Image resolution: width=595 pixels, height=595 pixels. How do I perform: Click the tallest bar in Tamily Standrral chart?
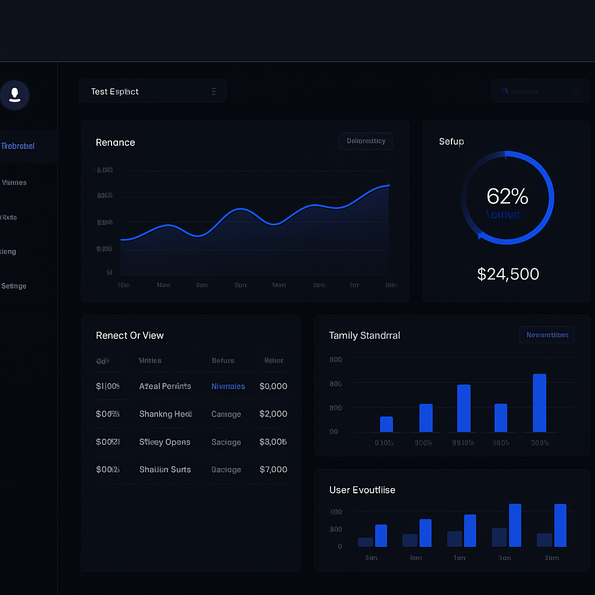click(x=539, y=403)
